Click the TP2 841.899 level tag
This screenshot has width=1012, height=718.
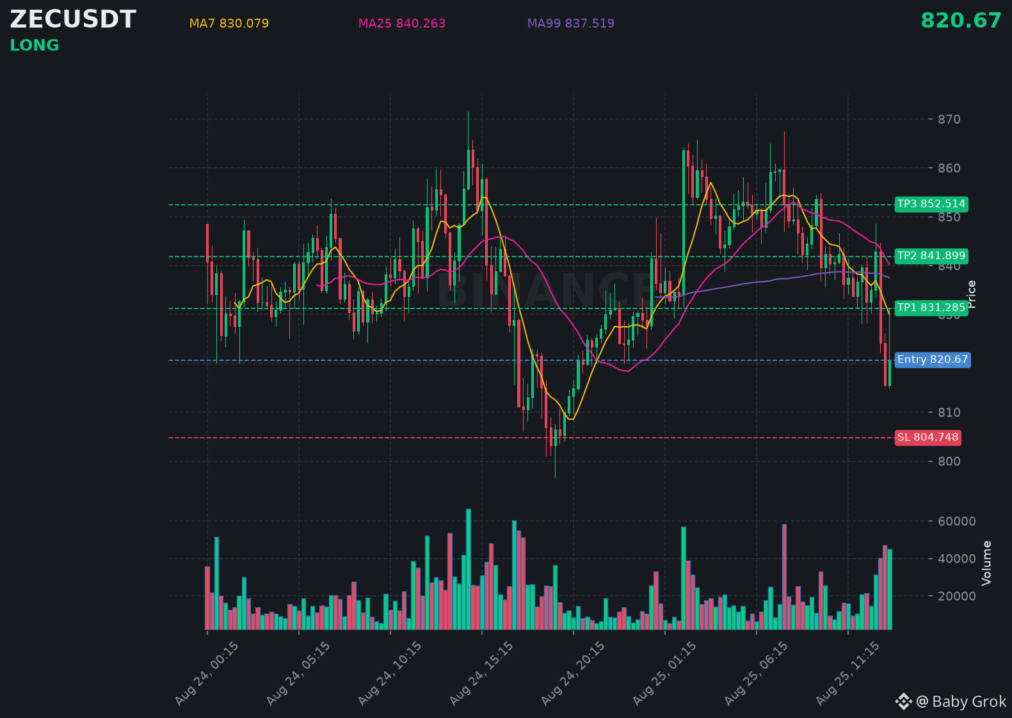tap(931, 256)
